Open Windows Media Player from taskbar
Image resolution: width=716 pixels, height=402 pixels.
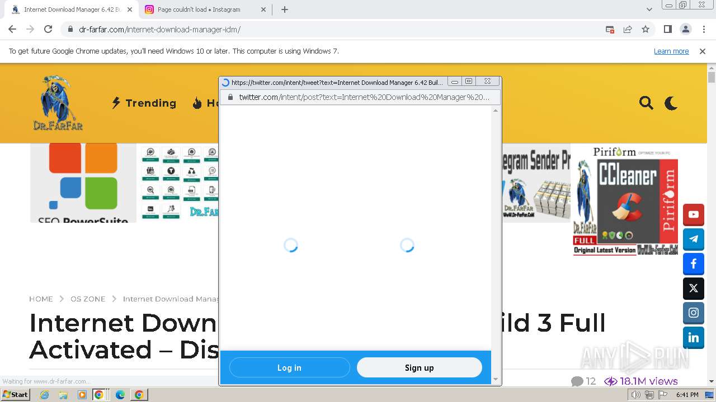tap(82, 395)
